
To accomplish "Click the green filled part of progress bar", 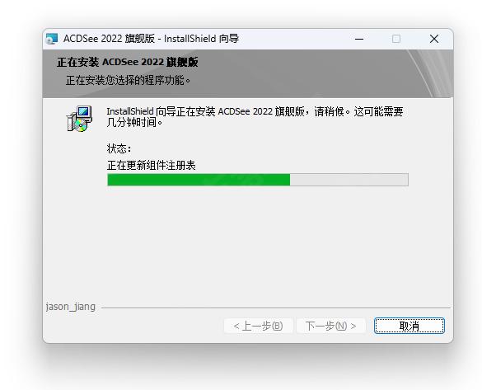I will tap(199, 180).
